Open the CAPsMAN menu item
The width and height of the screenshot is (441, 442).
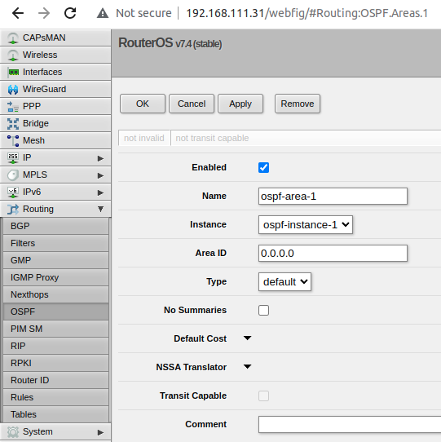click(55, 38)
